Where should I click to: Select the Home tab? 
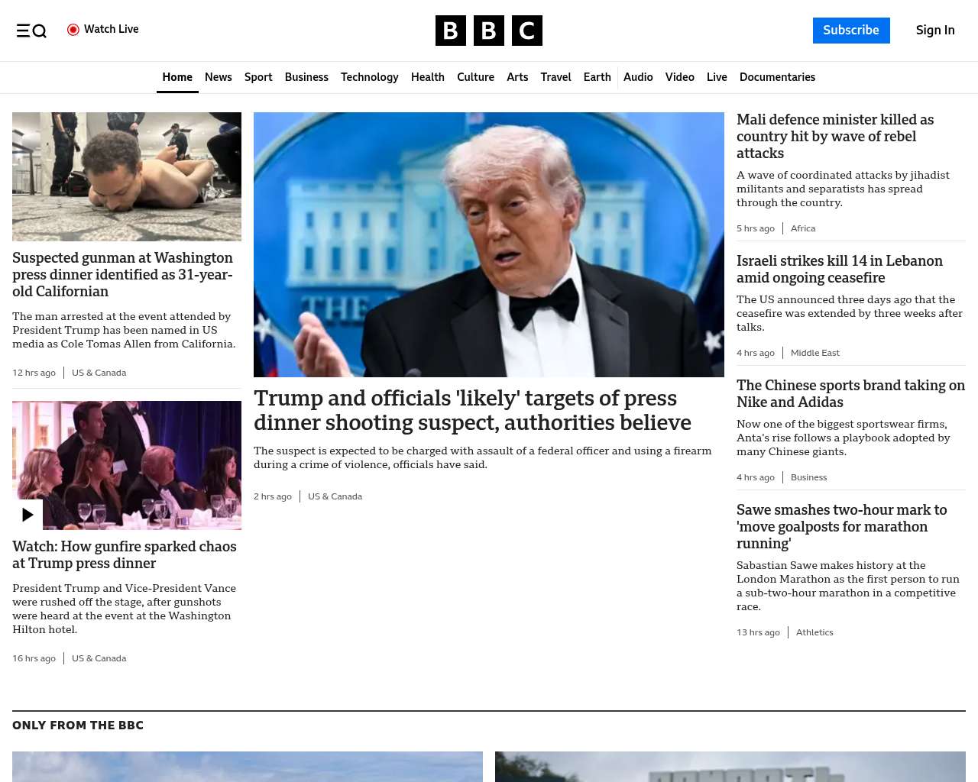tap(177, 77)
